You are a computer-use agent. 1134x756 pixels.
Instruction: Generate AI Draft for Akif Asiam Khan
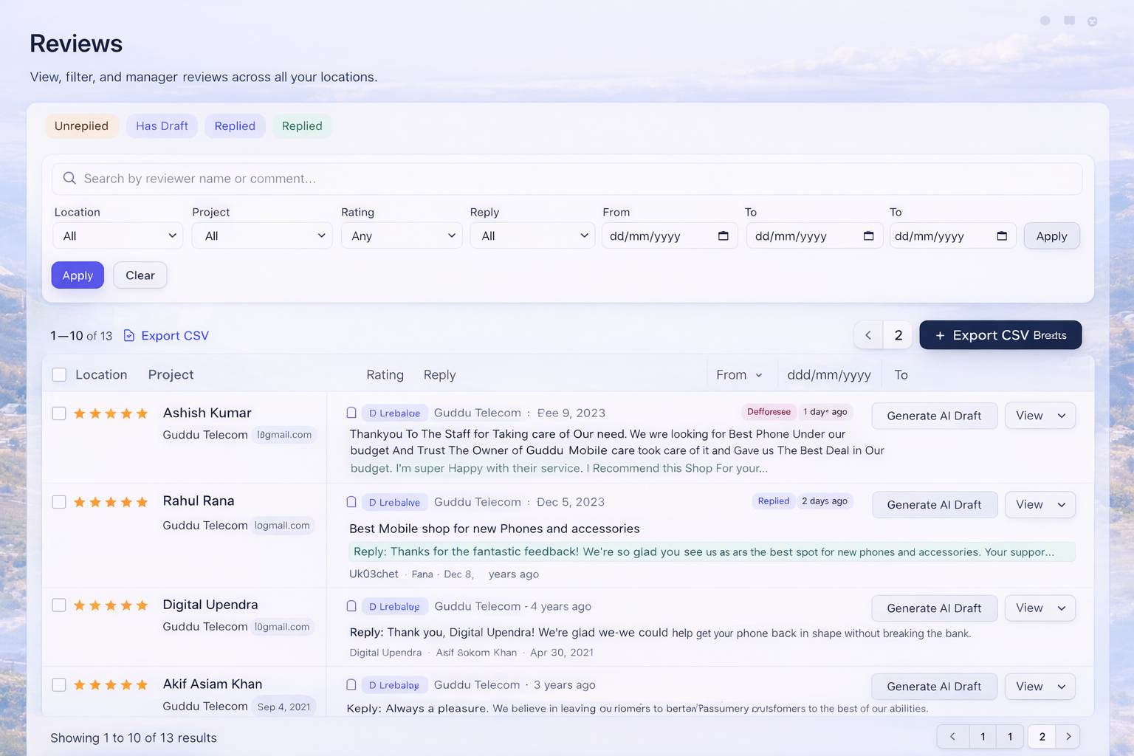tap(934, 687)
